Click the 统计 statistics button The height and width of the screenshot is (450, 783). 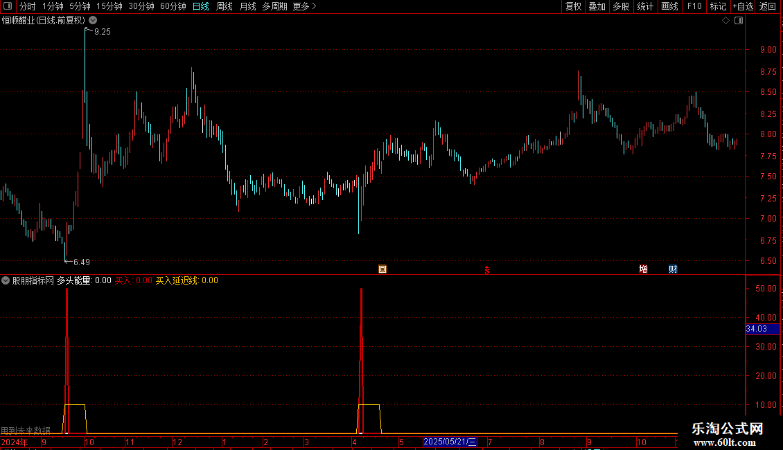[645, 6]
